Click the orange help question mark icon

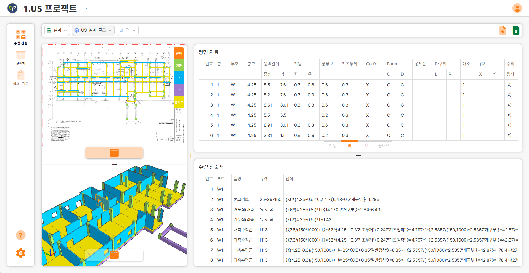(x=21, y=235)
